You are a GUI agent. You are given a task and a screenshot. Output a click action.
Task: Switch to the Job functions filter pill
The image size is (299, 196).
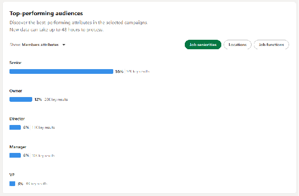point(272,45)
